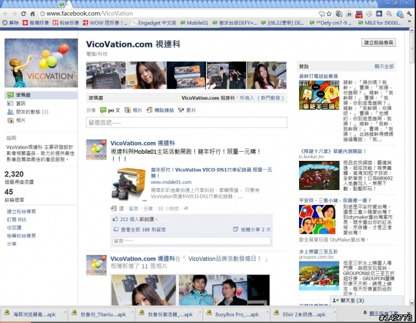Viewport: 416px width, 323px height.
Task: Open the 降龍十八掌 sponsored ad title
Action: coord(333,151)
